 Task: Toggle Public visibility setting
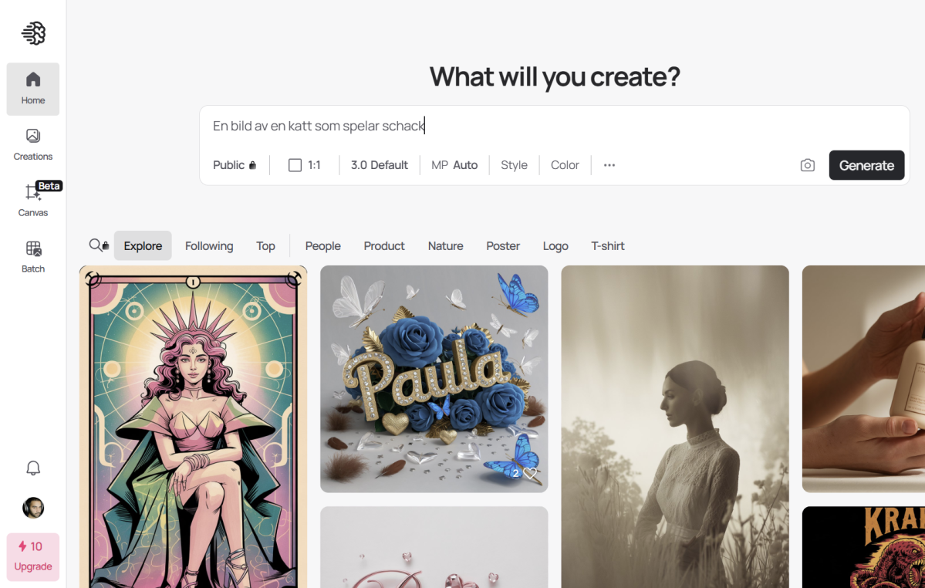(235, 165)
